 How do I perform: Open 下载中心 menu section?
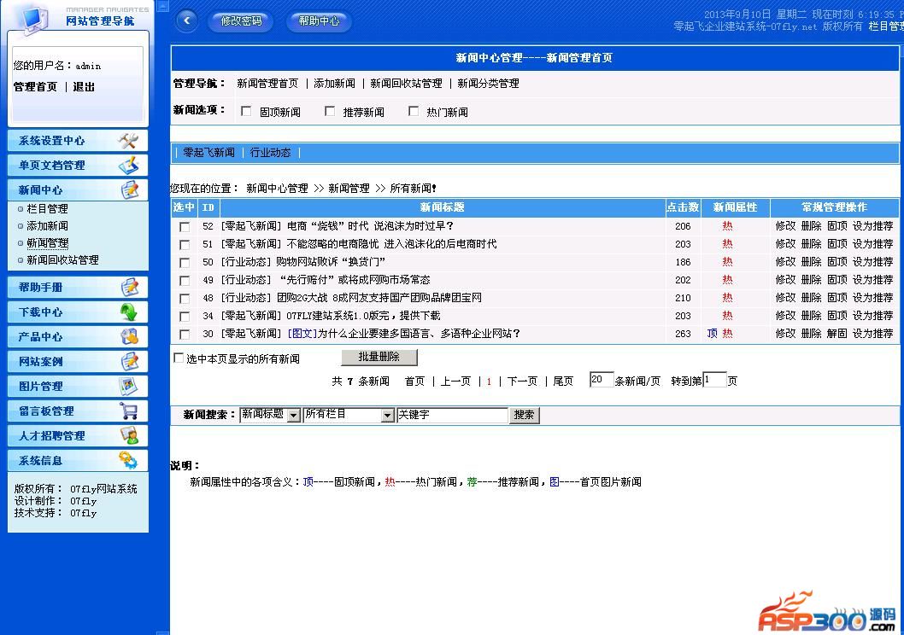click(x=78, y=312)
